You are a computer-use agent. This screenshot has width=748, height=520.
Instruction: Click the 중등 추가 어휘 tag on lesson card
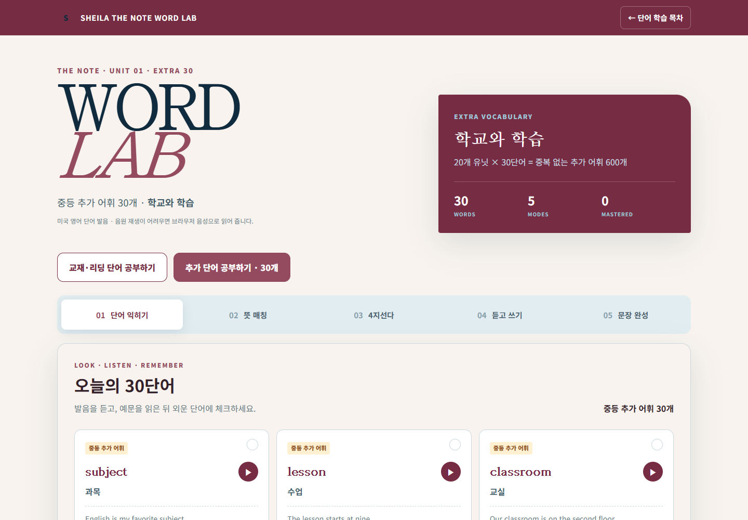click(309, 448)
